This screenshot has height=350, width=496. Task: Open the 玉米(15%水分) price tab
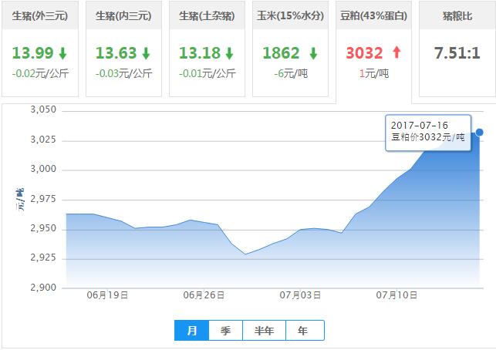click(x=290, y=49)
